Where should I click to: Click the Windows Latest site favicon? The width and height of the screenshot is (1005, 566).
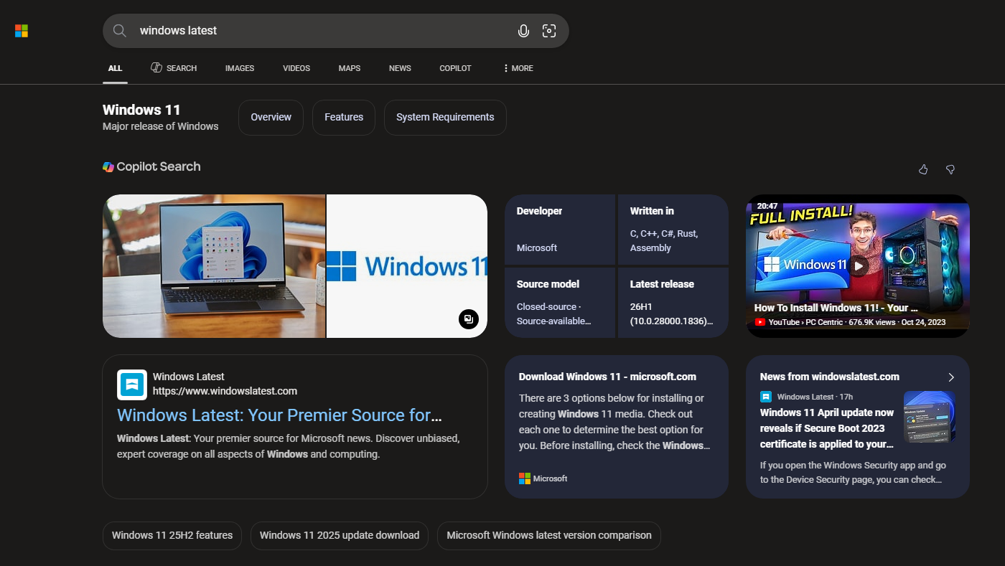coord(131,385)
